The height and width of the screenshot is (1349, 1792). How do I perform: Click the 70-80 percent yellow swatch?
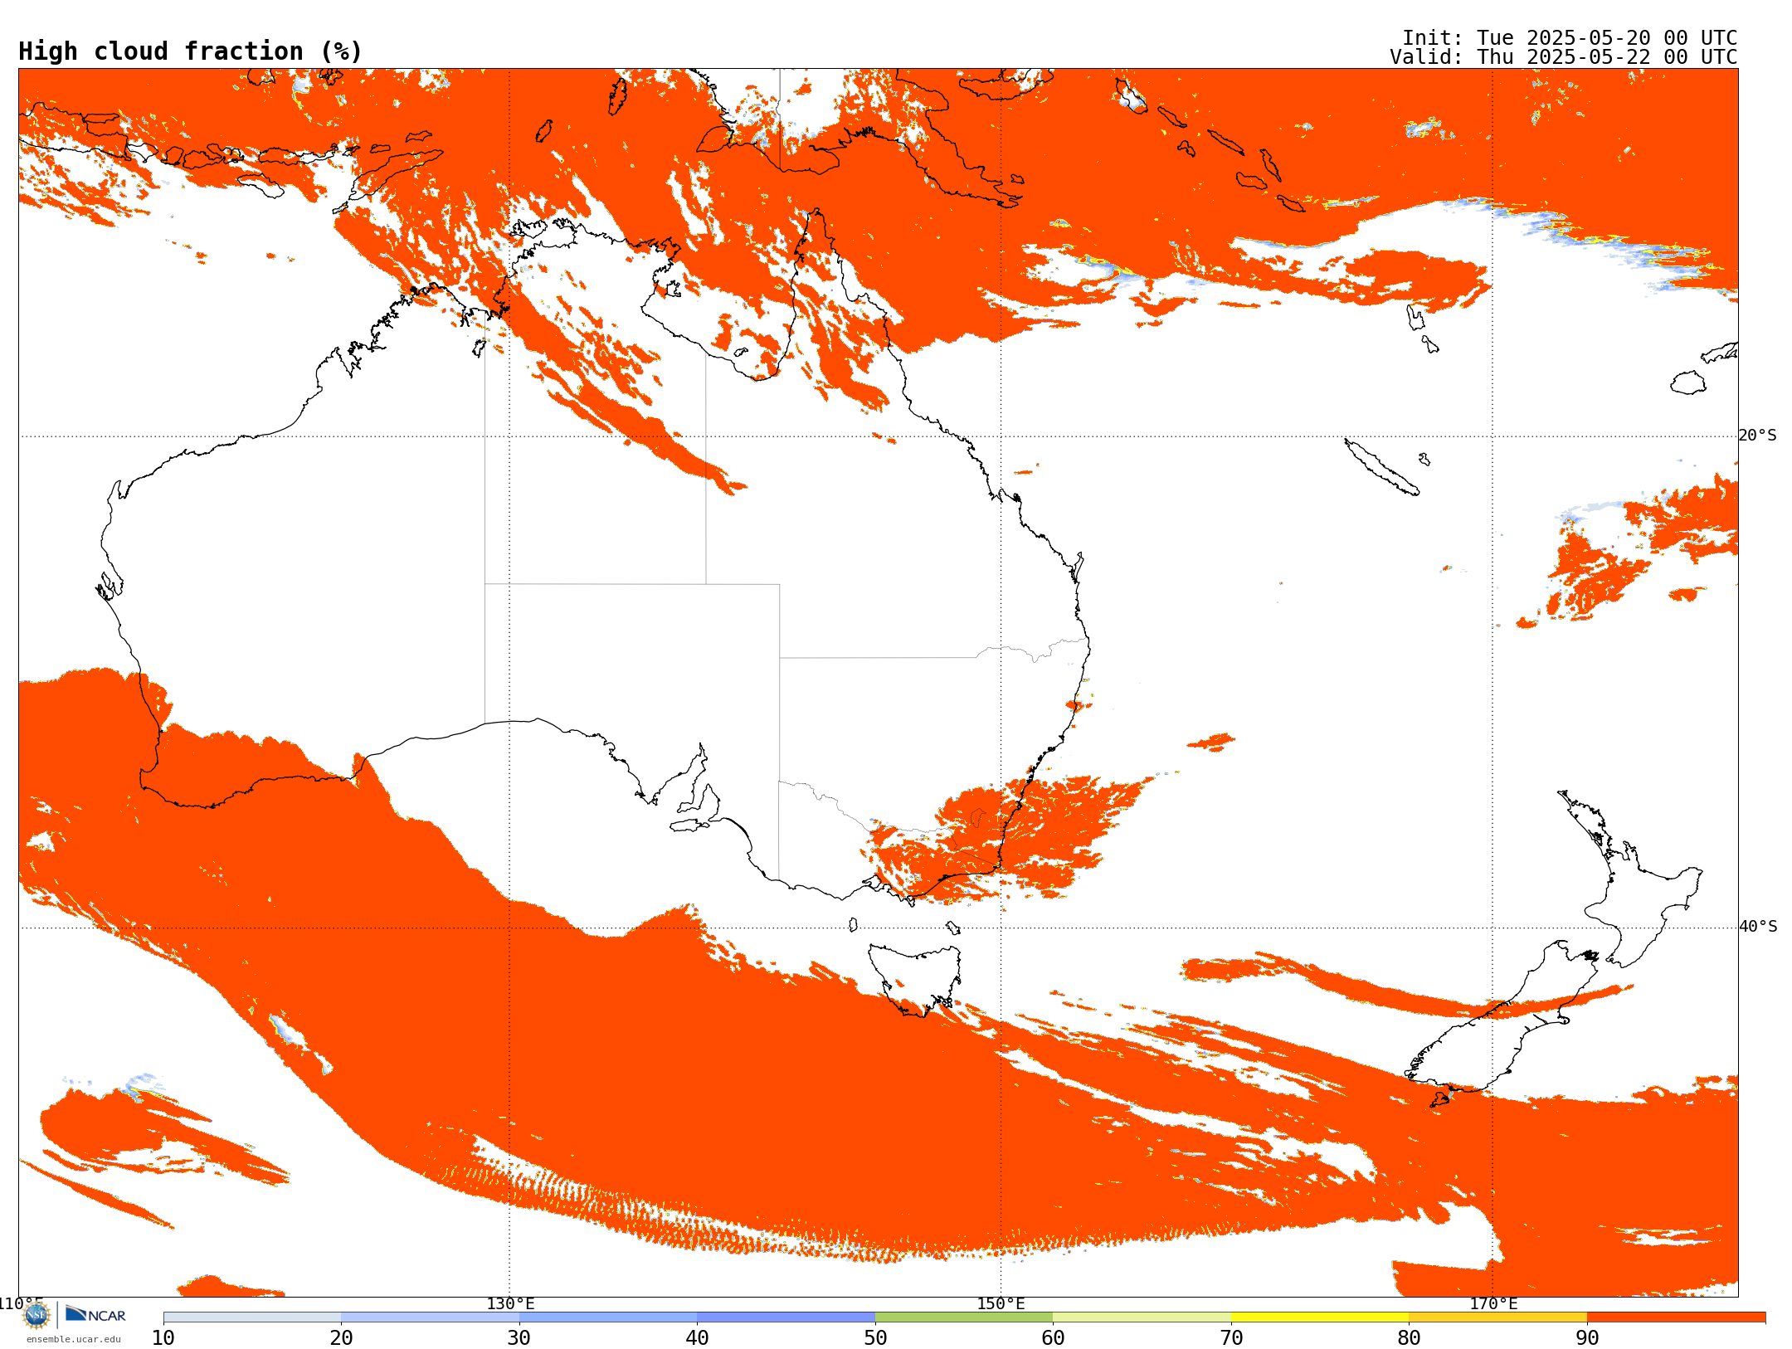[1320, 1317]
